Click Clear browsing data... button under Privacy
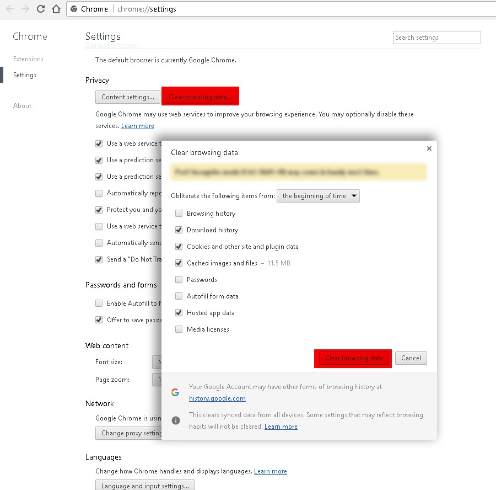The width and height of the screenshot is (496, 490). point(200,96)
